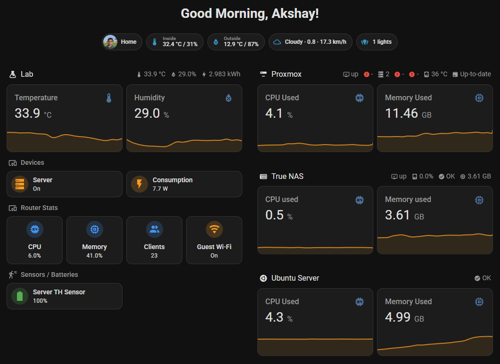This screenshot has width=500, height=364.
Task: Click the humidity droplet icon on the Humidity card
Action: (229, 97)
